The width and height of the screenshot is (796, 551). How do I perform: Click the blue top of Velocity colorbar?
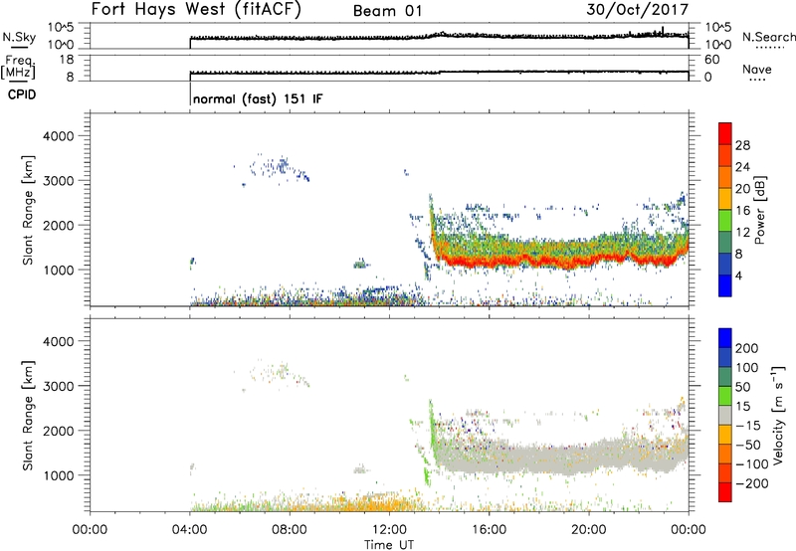(725, 338)
